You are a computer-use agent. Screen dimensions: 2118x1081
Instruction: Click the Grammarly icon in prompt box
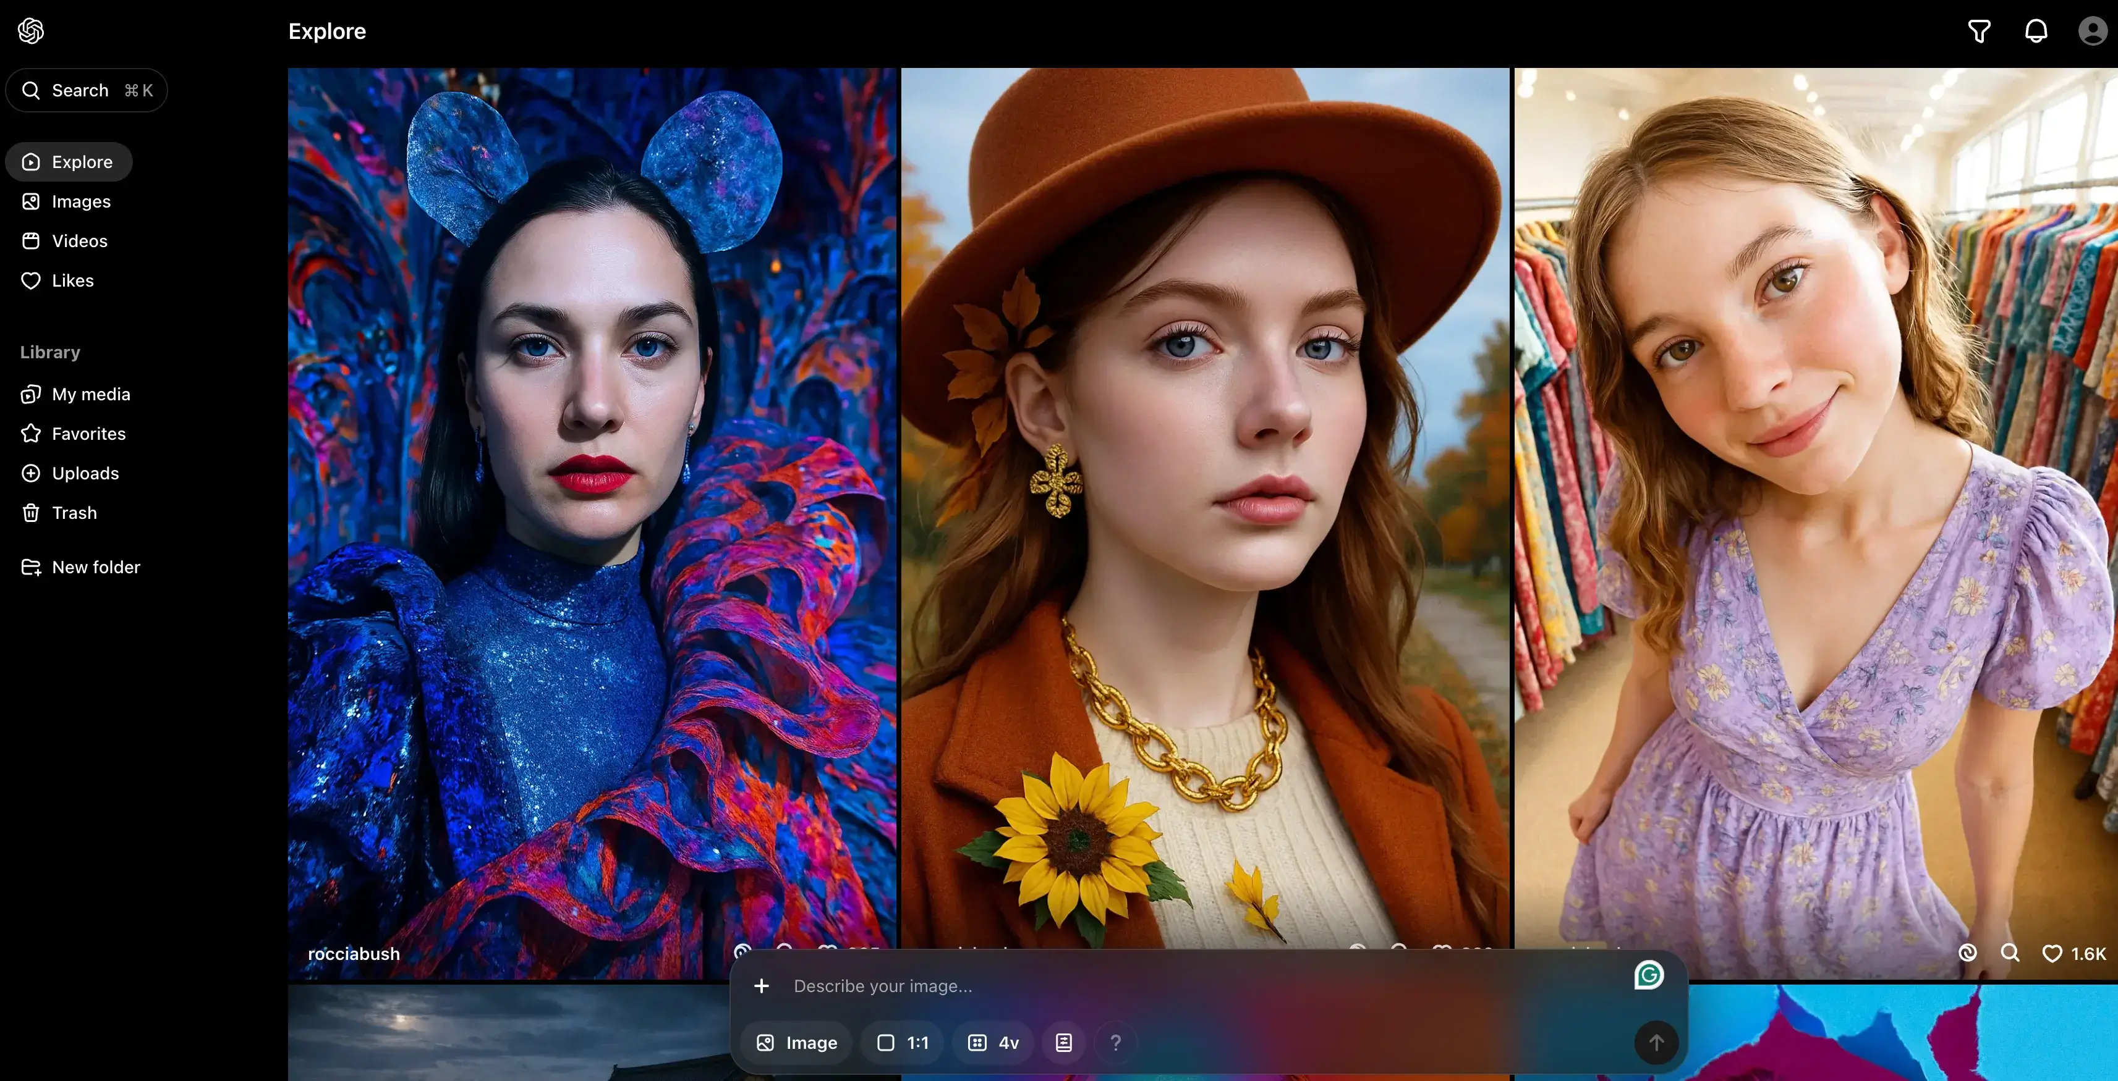[1649, 975]
